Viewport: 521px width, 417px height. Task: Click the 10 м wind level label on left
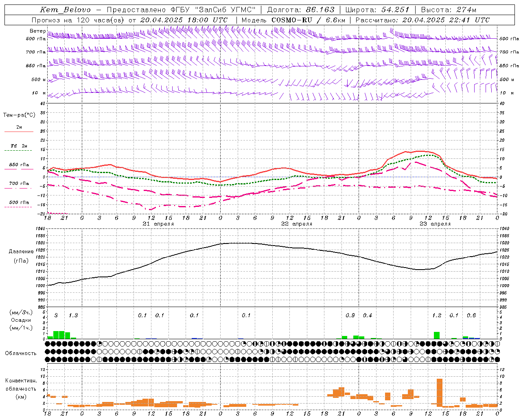point(39,93)
